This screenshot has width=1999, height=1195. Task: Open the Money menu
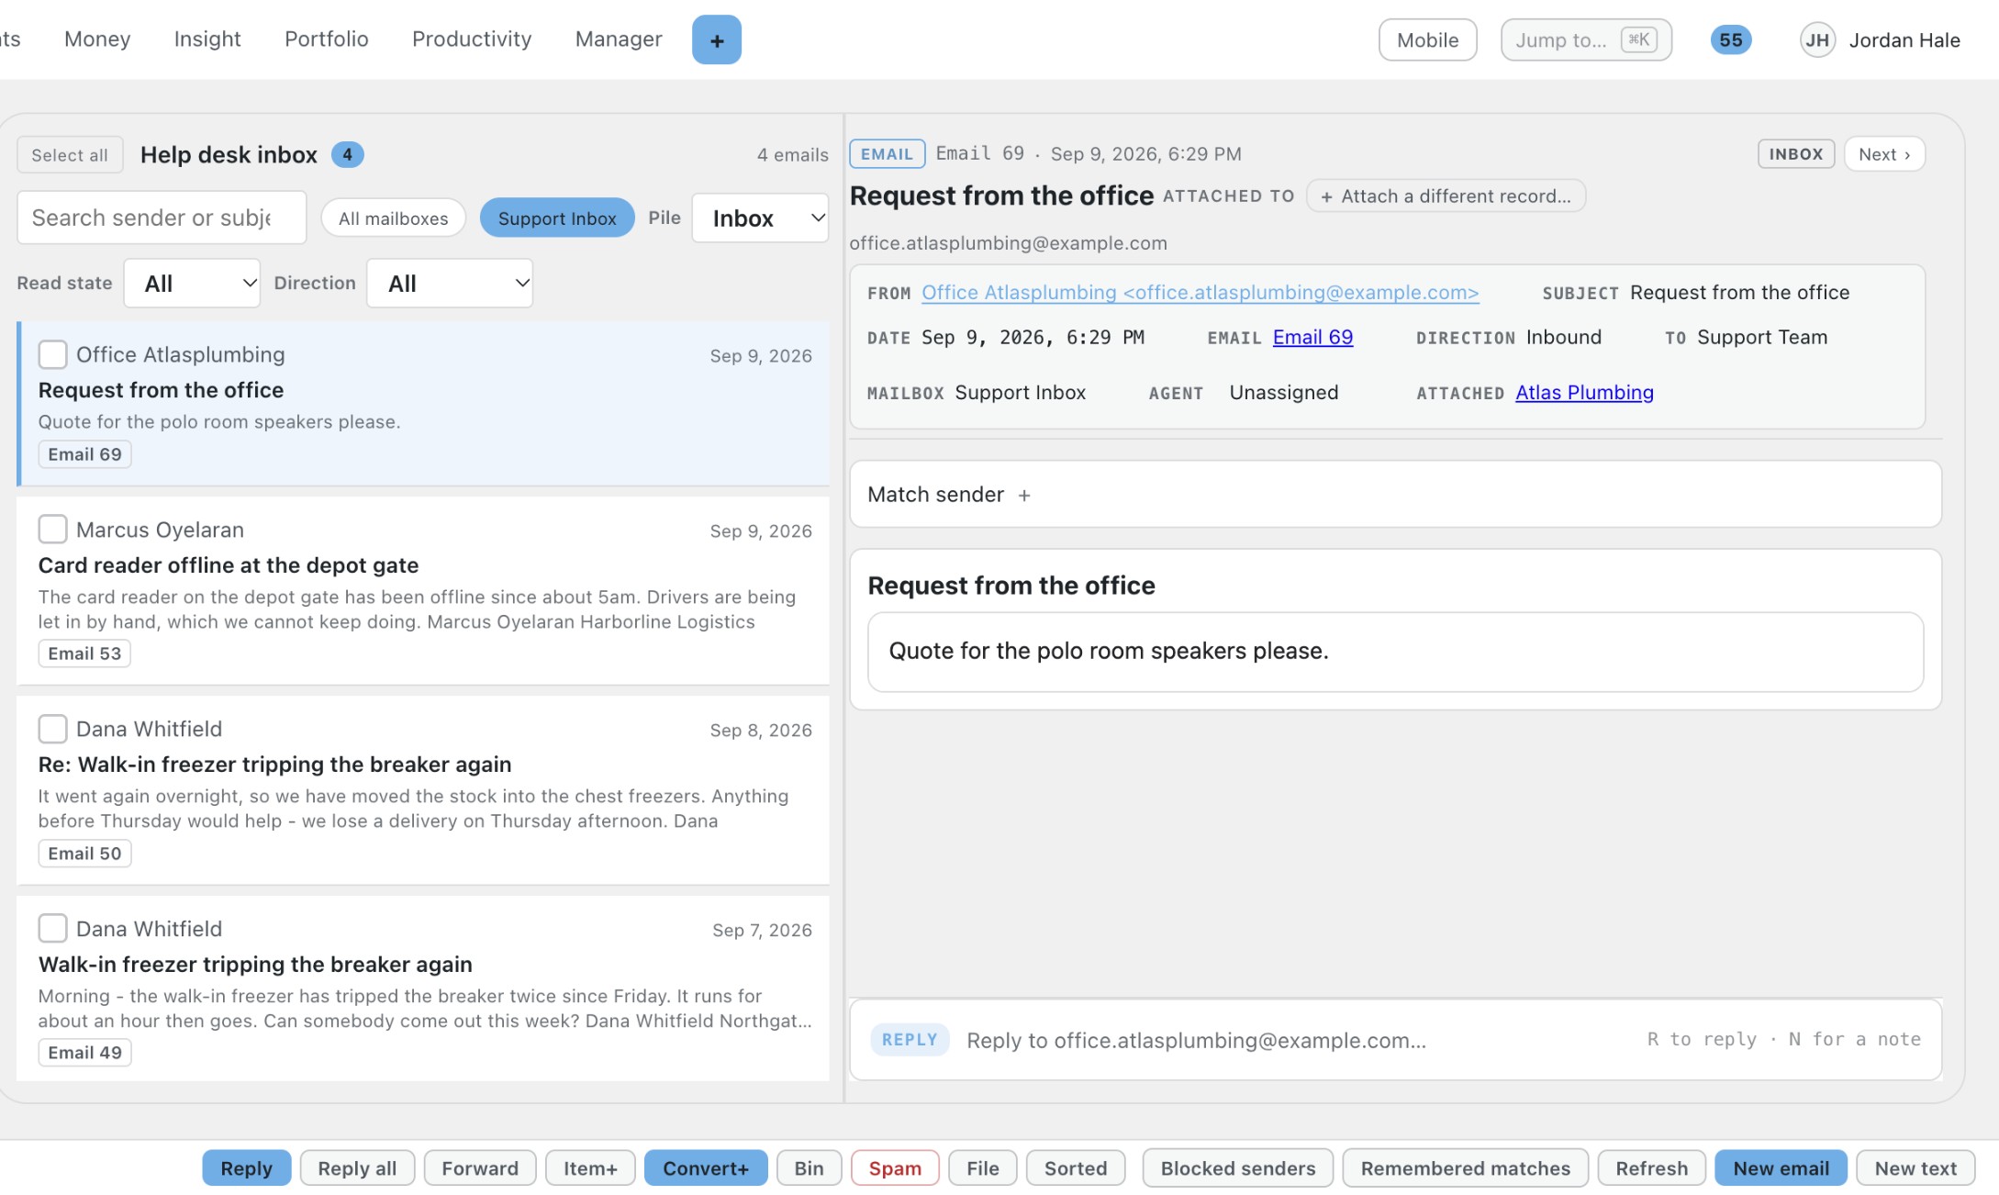click(97, 39)
